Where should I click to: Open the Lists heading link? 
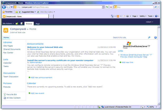(6, 59)
